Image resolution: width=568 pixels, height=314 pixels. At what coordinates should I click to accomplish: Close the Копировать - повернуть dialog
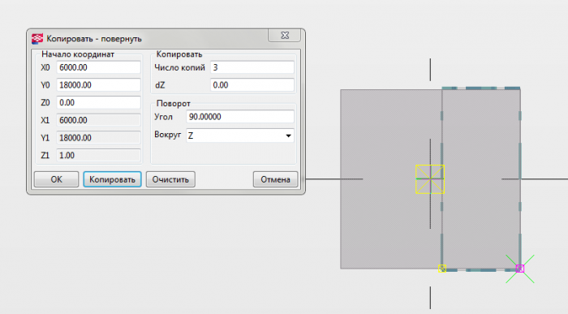pyautogui.click(x=285, y=35)
